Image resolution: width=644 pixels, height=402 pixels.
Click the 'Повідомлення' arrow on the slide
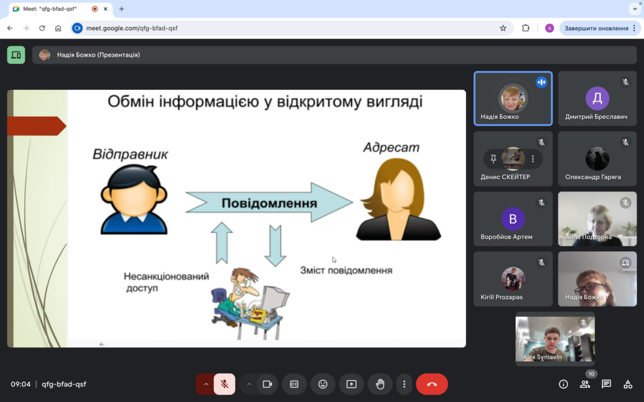coord(269,203)
